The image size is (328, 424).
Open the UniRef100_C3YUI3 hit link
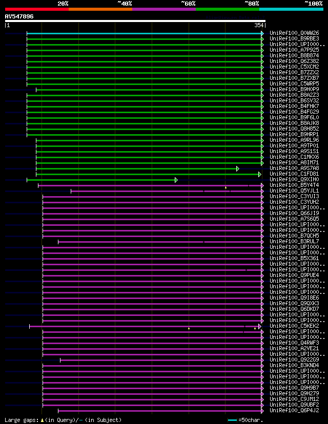295,196
